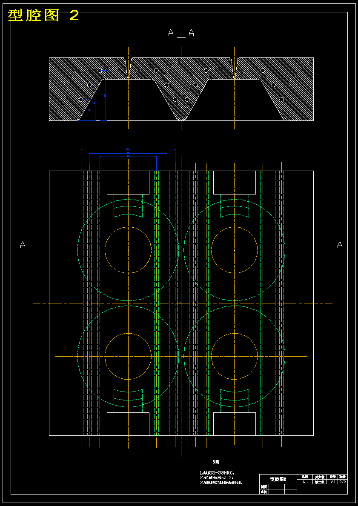Screen dimensions: 358x506
Task: Click the 2/2 sheet count cell
Action: pos(343,481)
